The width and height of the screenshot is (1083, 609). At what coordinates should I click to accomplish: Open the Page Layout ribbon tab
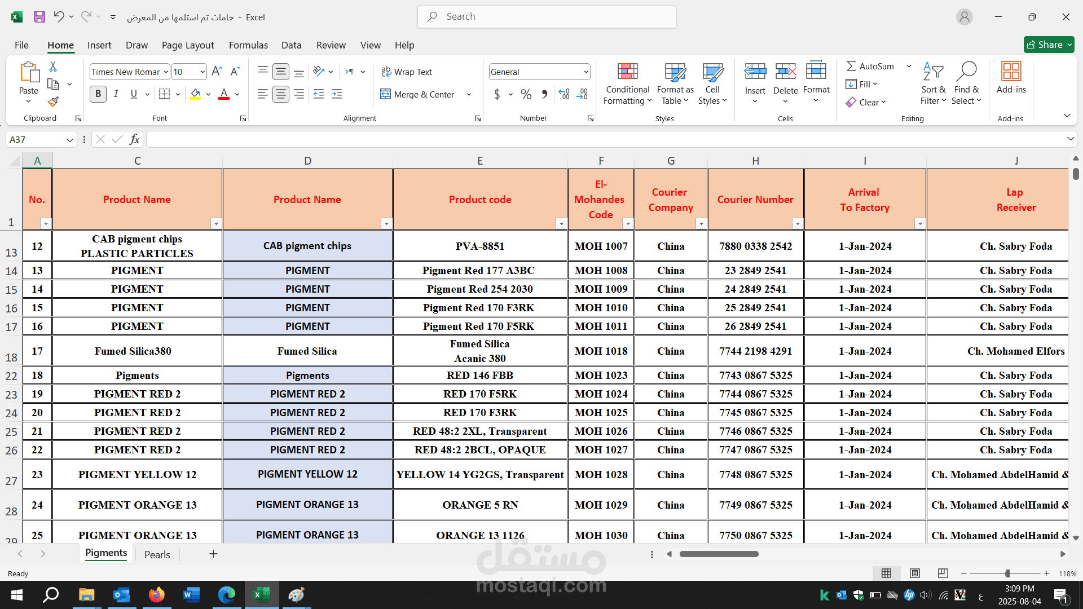(x=187, y=45)
